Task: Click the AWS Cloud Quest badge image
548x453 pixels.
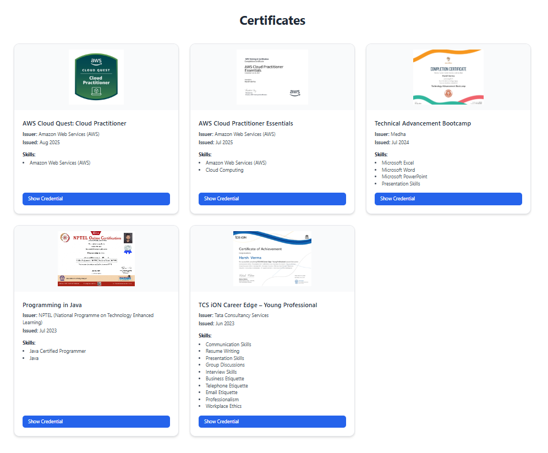Action: tap(96, 77)
